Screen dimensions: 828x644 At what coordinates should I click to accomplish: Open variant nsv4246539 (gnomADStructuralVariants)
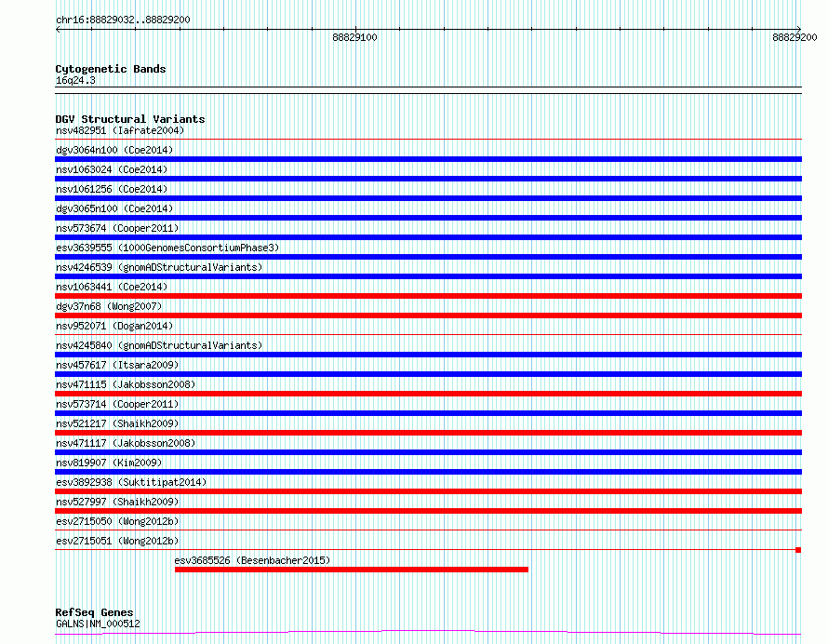(159, 267)
